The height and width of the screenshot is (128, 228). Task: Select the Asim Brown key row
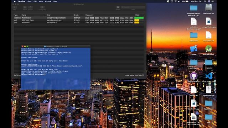coord(79,18)
